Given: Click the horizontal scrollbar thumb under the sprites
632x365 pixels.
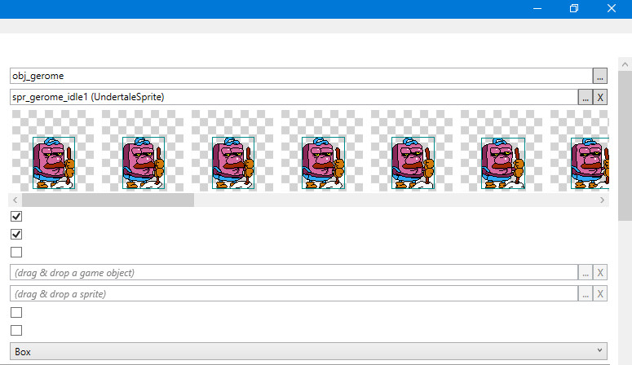Looking at the screenshot, I should pyautogui.click(x=108, y=200).
